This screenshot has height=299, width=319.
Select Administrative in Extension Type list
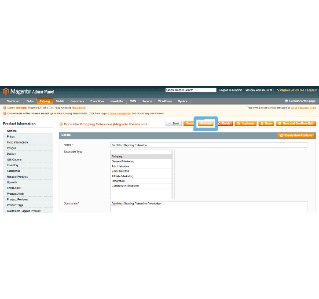pyautogui.click(x=141, y=166)
